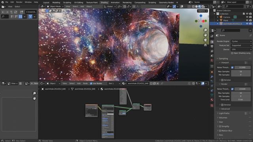Open the File menu
The image size is (253, 142).
click(7, 2)
